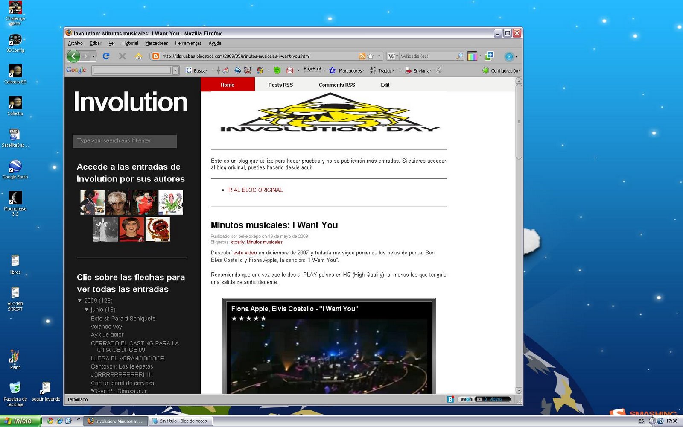
Task: Click the blog search field
Action: coord(125,141)
